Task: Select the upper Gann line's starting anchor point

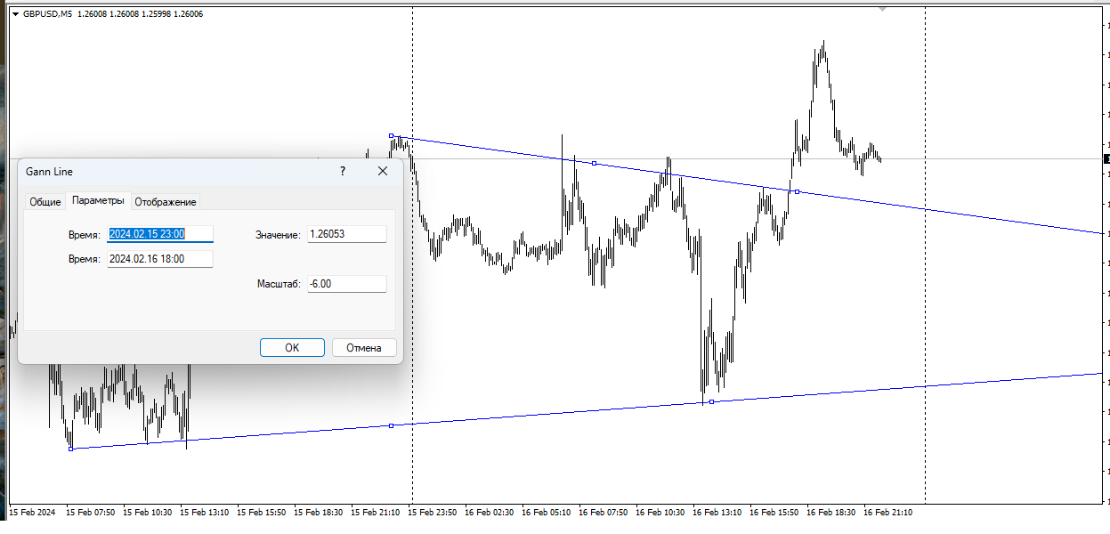Action: click(x=391, y=136)
